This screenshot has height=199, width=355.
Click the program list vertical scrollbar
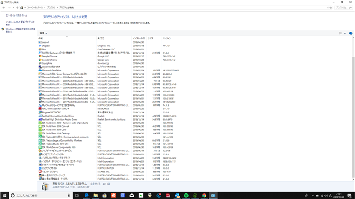click(x=353, y=117)
